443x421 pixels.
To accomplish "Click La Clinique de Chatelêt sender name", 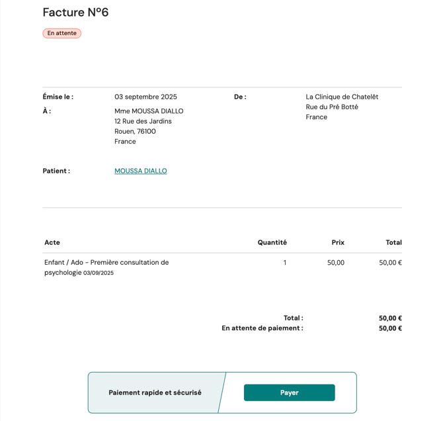I will coord(342,97).
